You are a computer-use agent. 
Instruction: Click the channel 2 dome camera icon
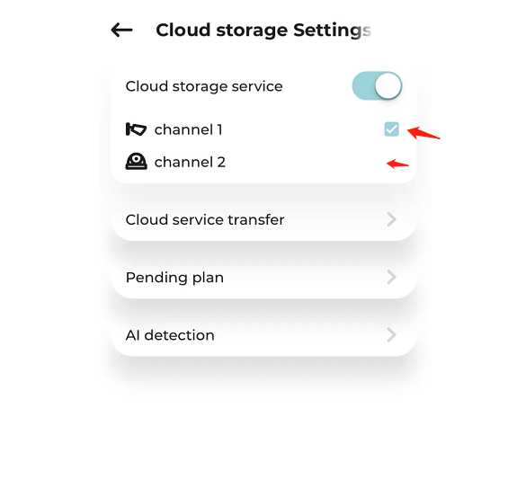(x=136, y=161)
